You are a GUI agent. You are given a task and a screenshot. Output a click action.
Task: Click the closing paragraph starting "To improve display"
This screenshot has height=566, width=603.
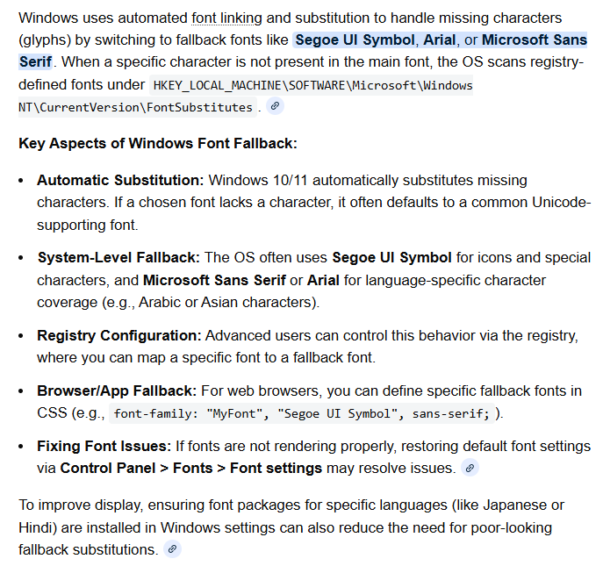click(x=291, y=527)
